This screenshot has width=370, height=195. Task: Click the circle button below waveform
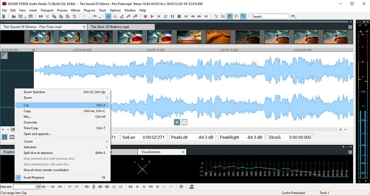pos(177,122)
